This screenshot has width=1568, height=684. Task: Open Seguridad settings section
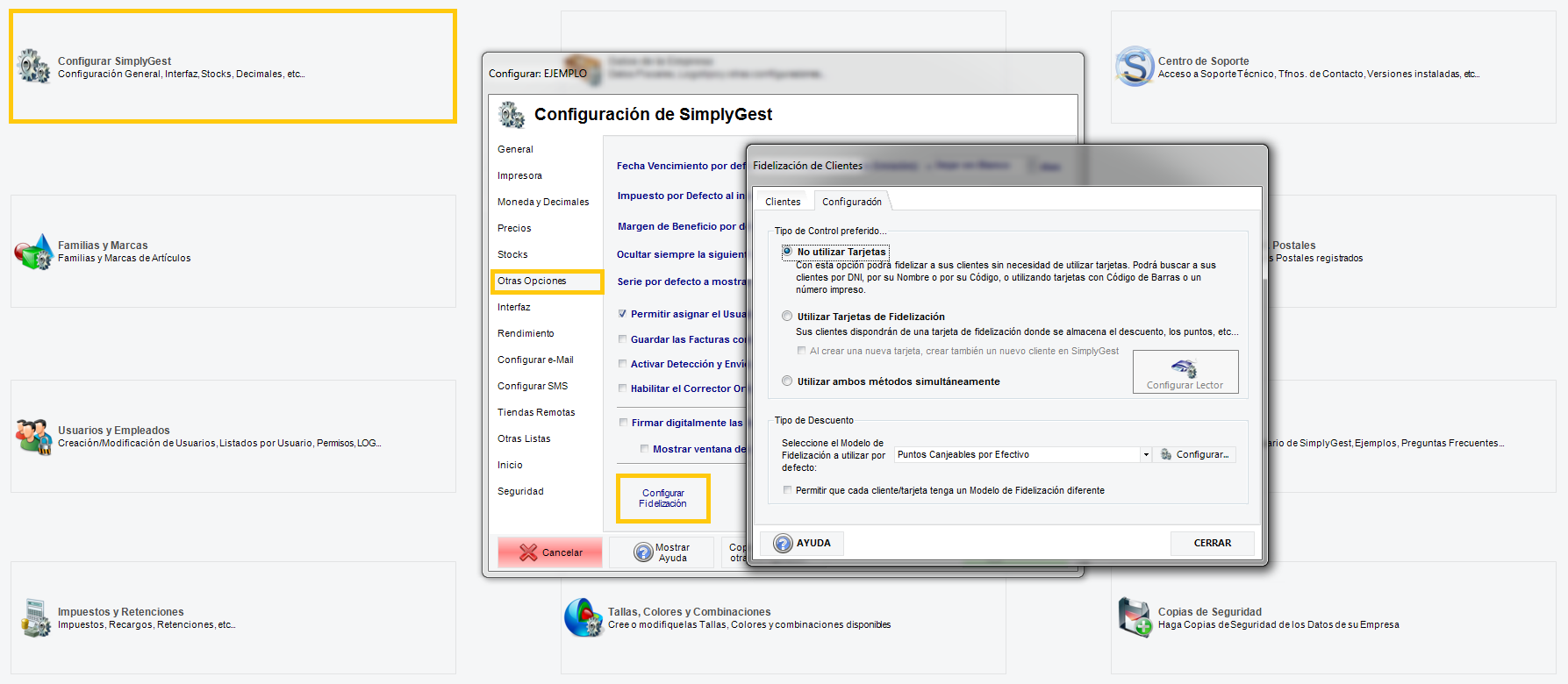click(520, 491)
